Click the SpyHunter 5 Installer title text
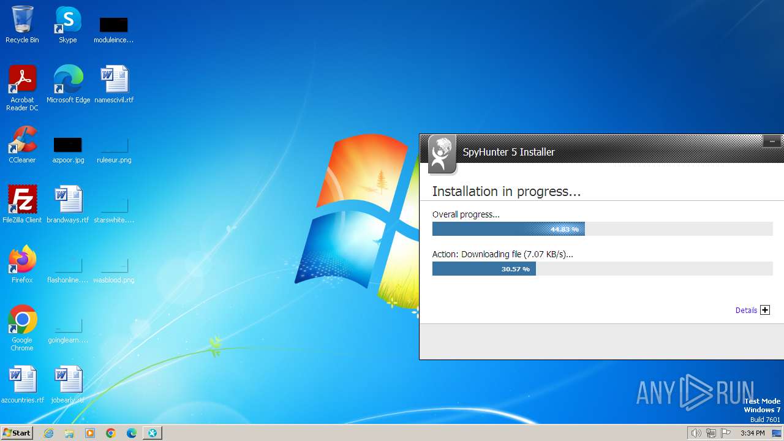The width and height of the screenshot is (784, 441). [508, 152]
